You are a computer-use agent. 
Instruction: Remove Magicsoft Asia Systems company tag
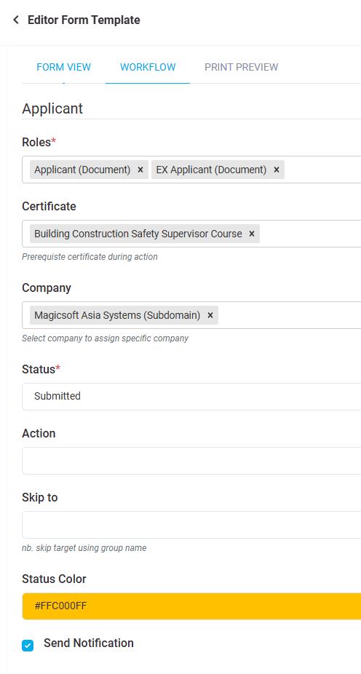[210, 315]
